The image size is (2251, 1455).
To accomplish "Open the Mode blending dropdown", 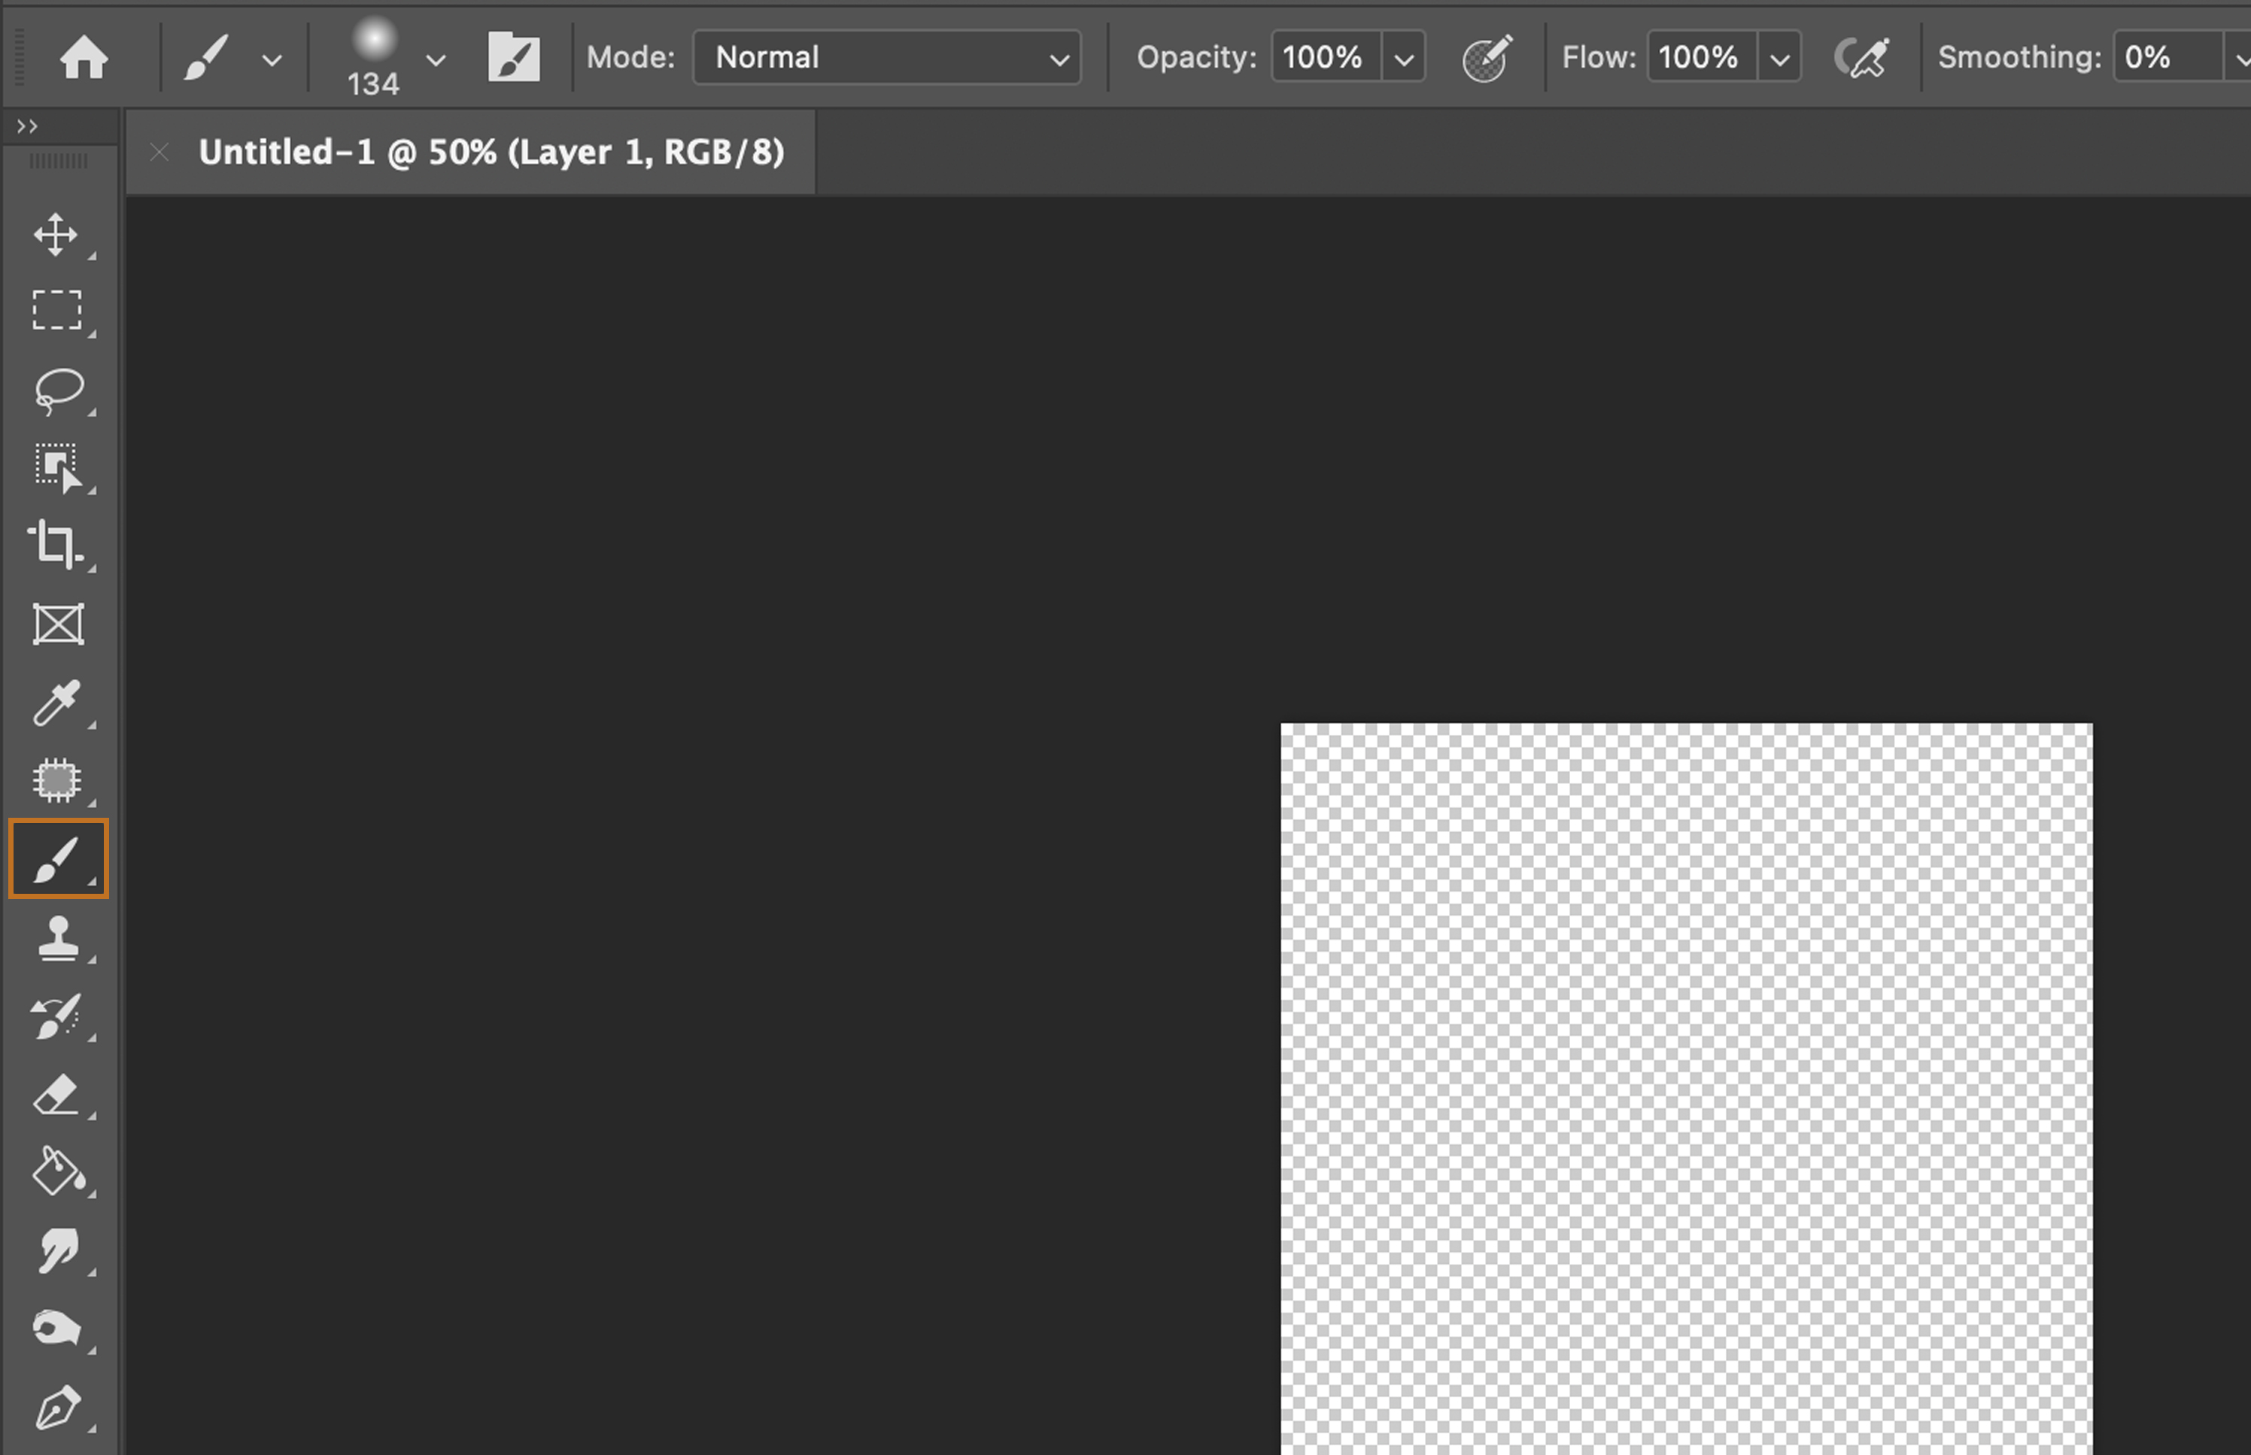I will coord(886,59).
